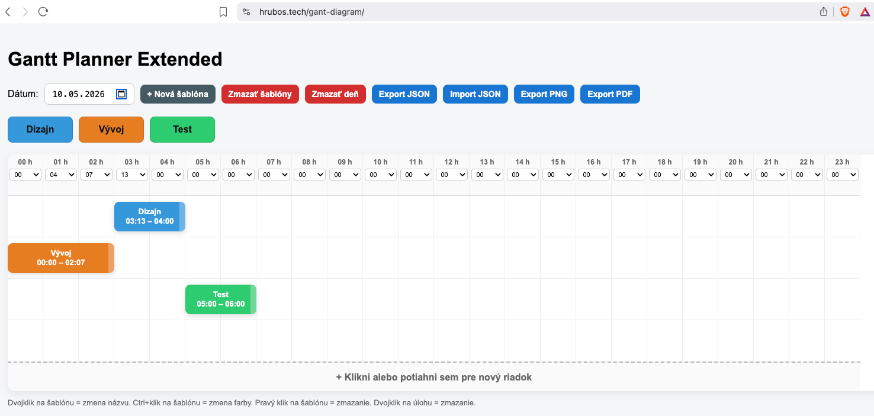Image resolution: width=874 pixels, height=416 pixels.
Task: Open minutes dropdown under 14 h
Action: tap(523, 175)
